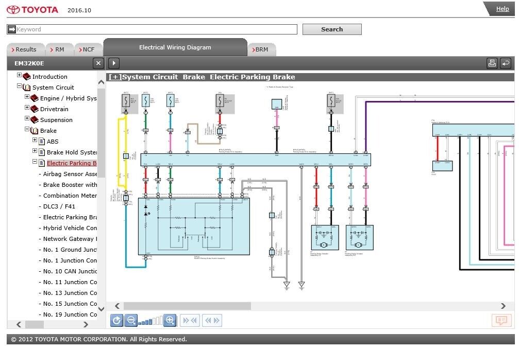Screen dimensions: 519x349
Task: Open the BRM tab
Action: (261, 49)
